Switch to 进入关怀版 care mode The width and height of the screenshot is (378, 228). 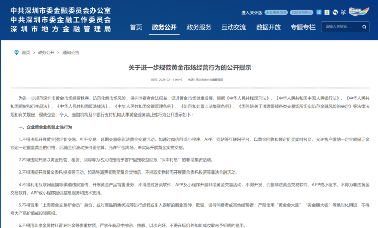(252, 11)
